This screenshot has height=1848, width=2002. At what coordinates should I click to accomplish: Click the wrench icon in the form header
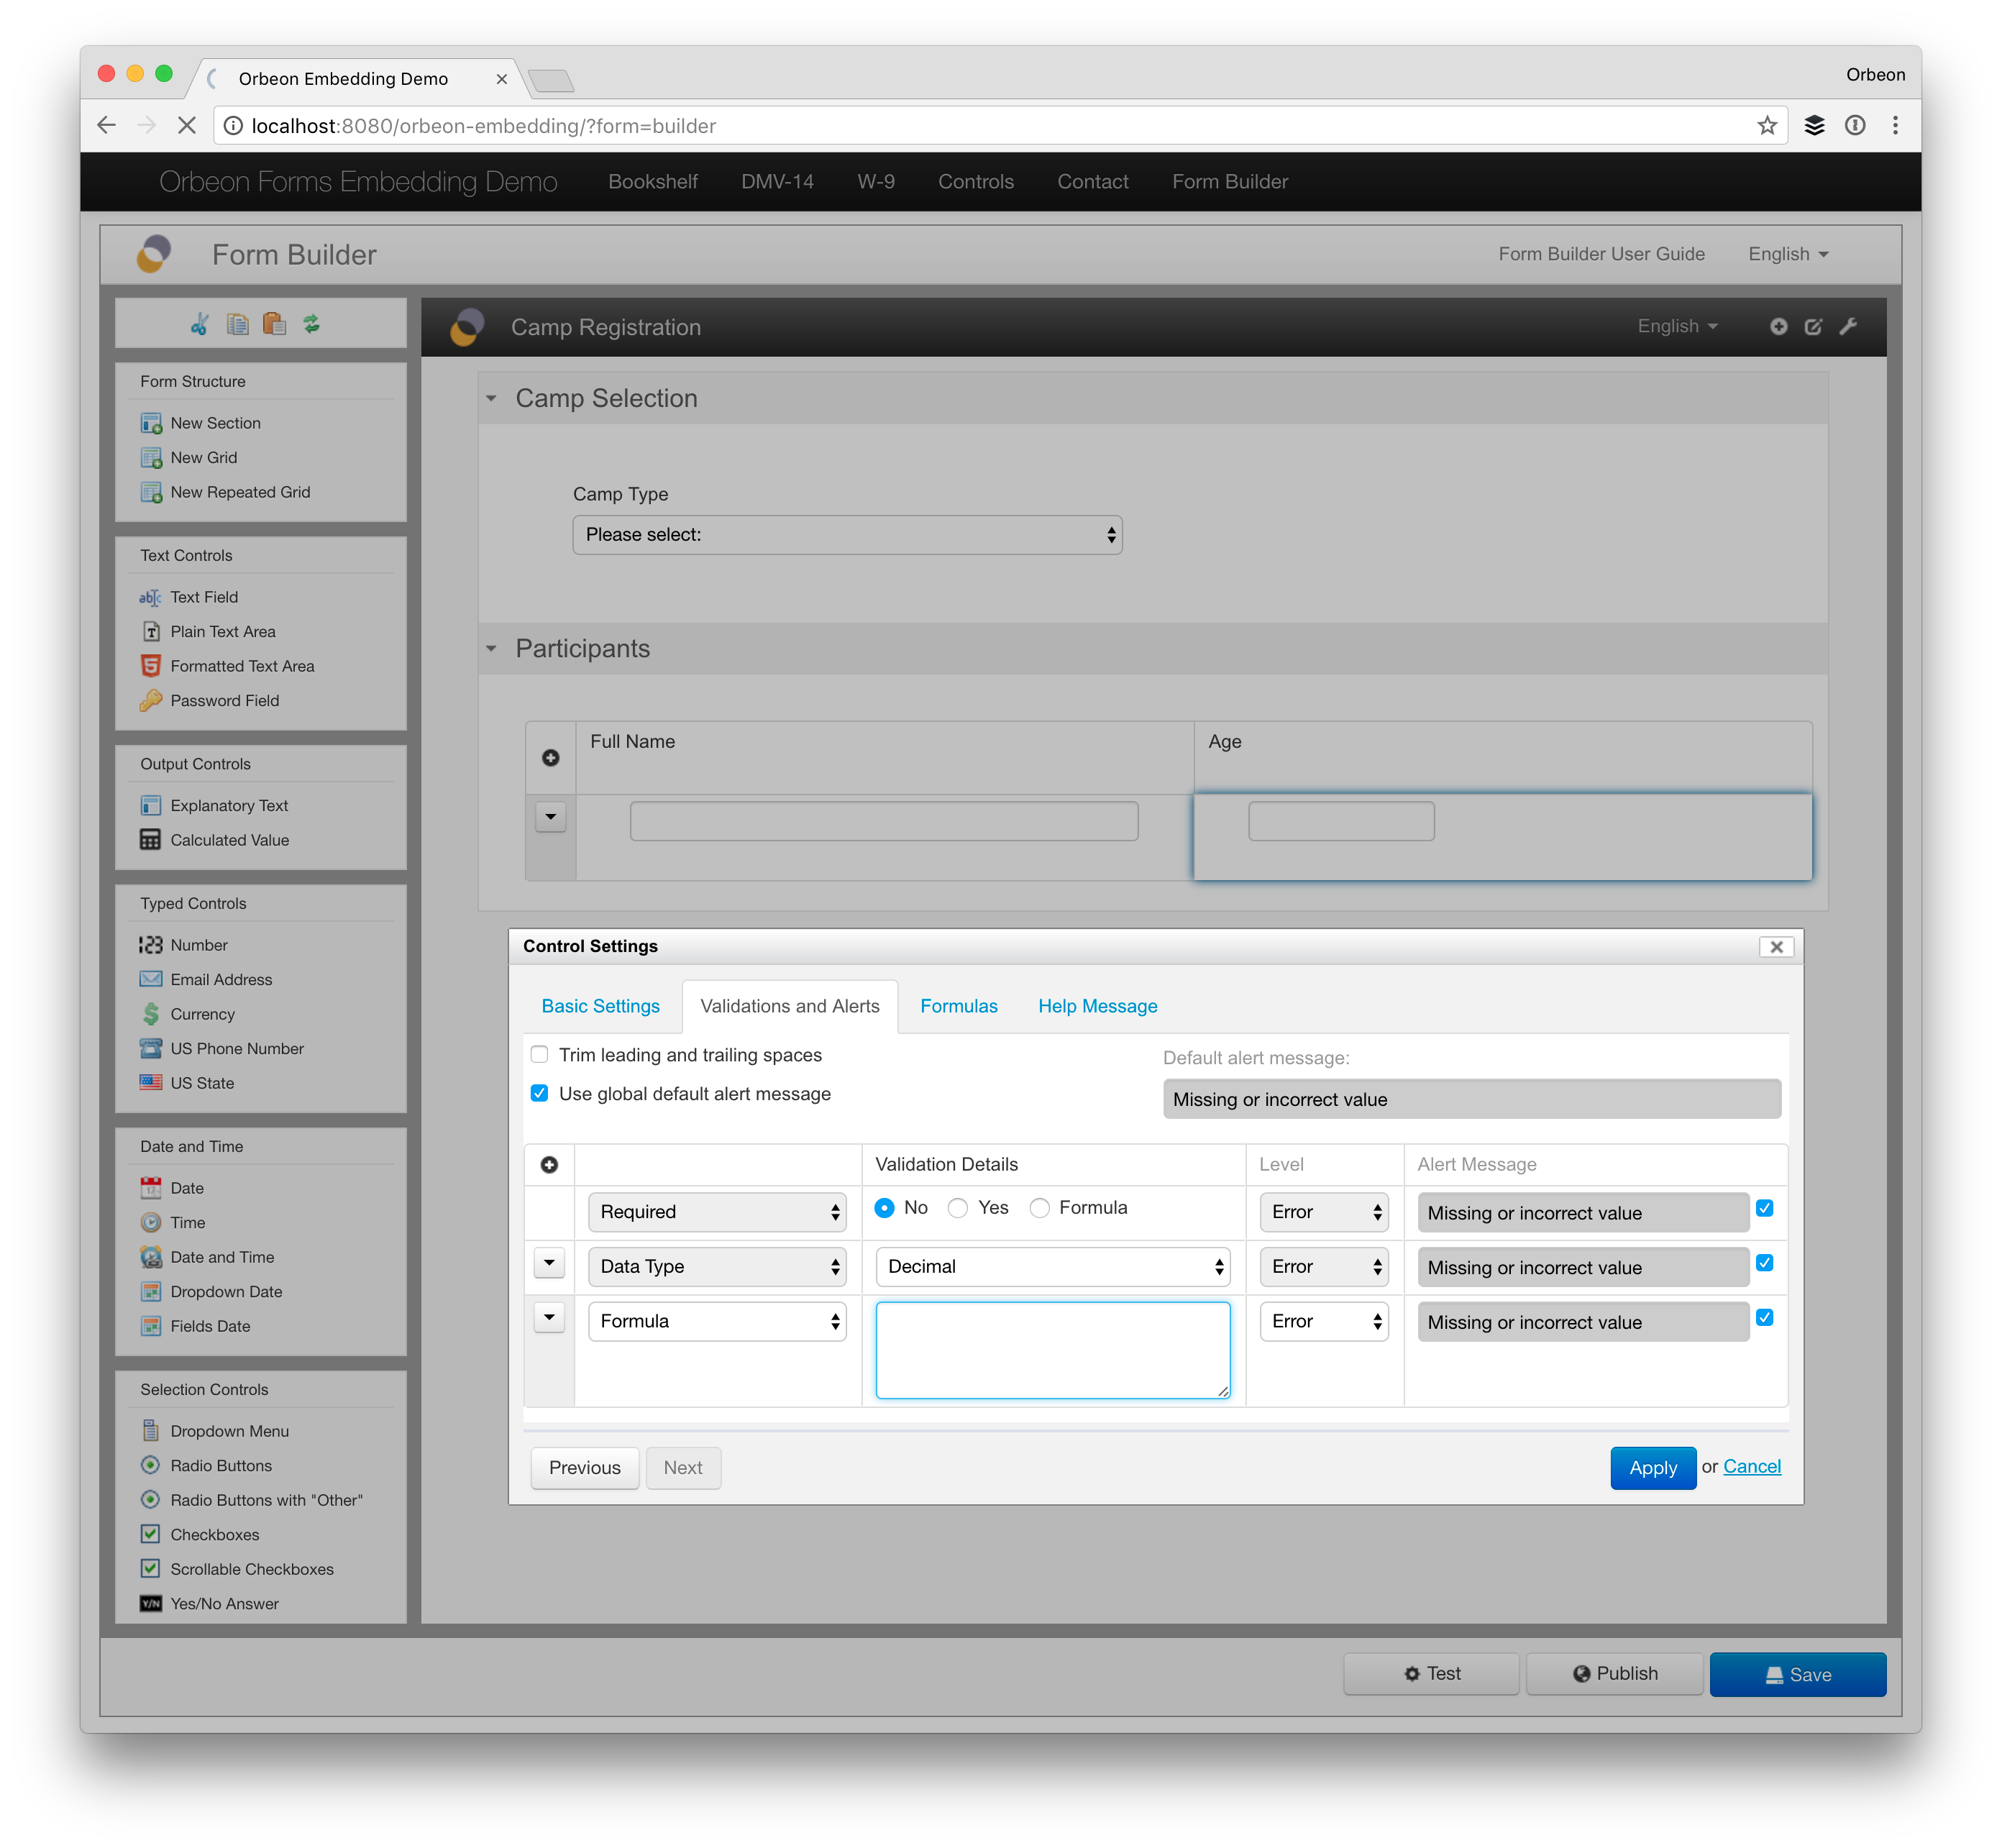coord(1848,326)
